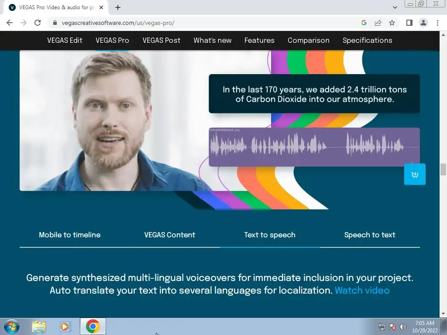Share this page icon
Screen dimensions: 447x335
[x=378, y=23]
